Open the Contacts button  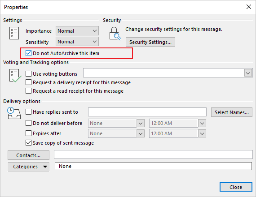28,155
